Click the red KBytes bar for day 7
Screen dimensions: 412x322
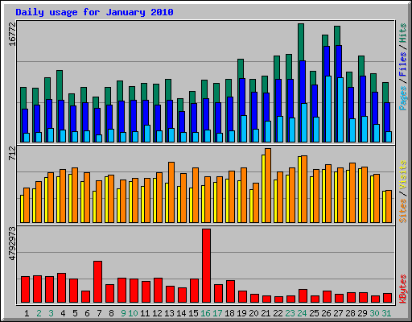pos(97,282)
